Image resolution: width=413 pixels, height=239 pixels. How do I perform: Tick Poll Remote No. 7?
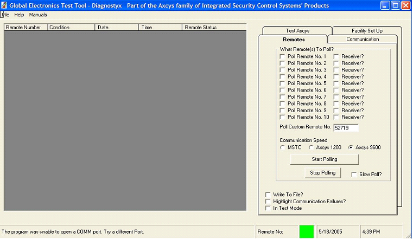pos(282,97)
